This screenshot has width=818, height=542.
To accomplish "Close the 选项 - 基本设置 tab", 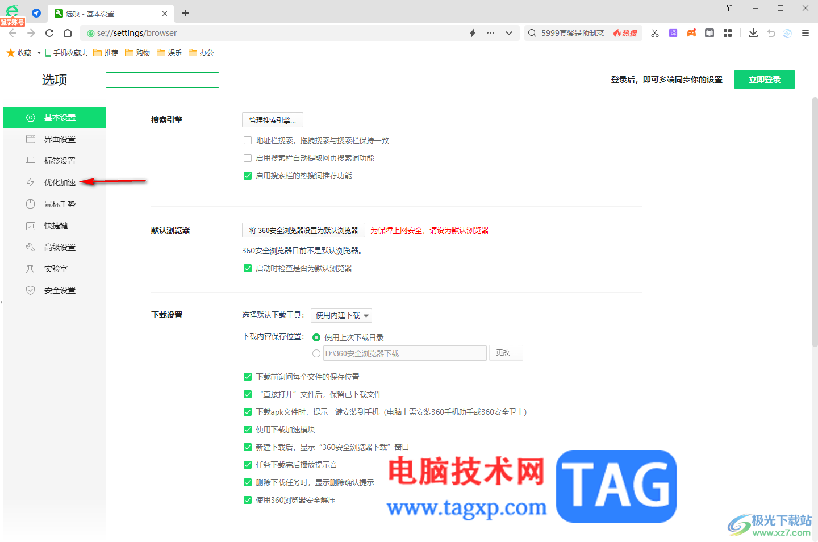I will (165, 14).
